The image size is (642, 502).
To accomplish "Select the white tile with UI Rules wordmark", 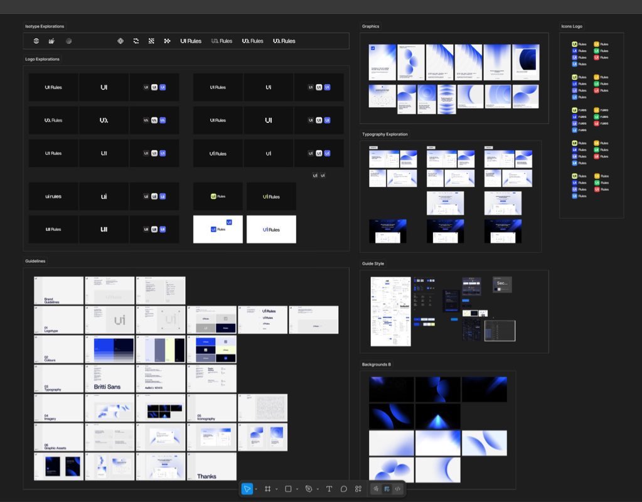I will click(271, 229).
